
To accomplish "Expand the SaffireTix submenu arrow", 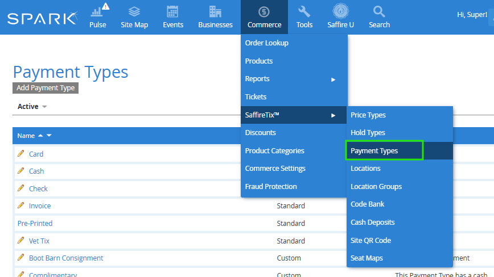I will (x=333, y=115).
